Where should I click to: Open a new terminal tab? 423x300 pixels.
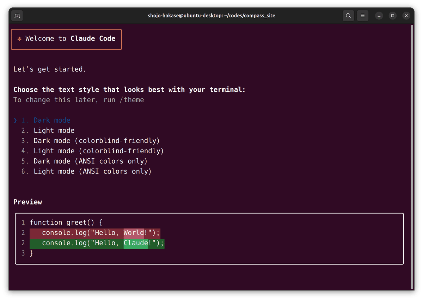(x=17, y=16)
